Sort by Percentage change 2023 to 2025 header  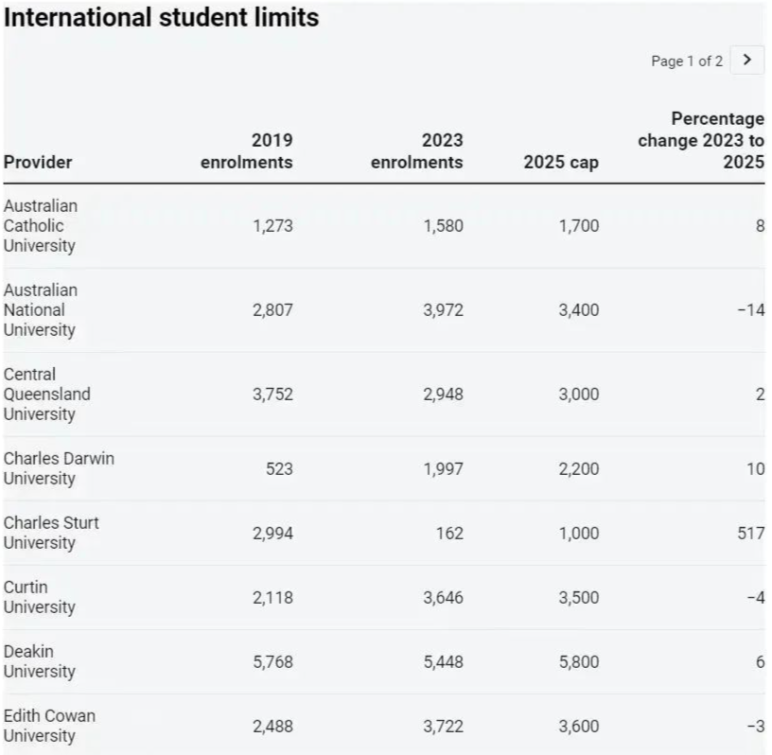[x=701, y=140]
